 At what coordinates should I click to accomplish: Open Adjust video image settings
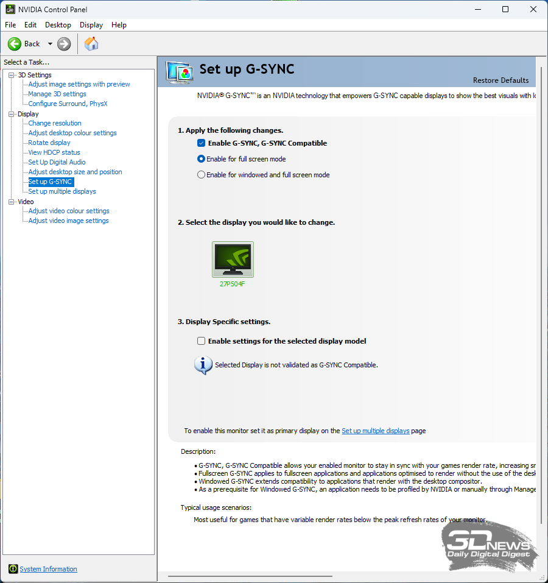tap(68, 221)
